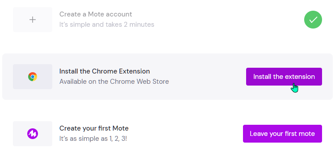Click the "It's simple and takes 2 minutes" text
335x168 pixels.
click(x=107, y=25)
